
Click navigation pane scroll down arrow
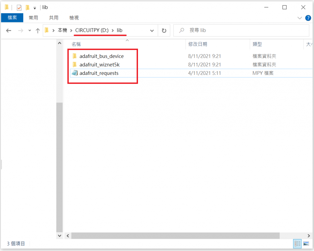pyautogui.click(x=59, y=236)
